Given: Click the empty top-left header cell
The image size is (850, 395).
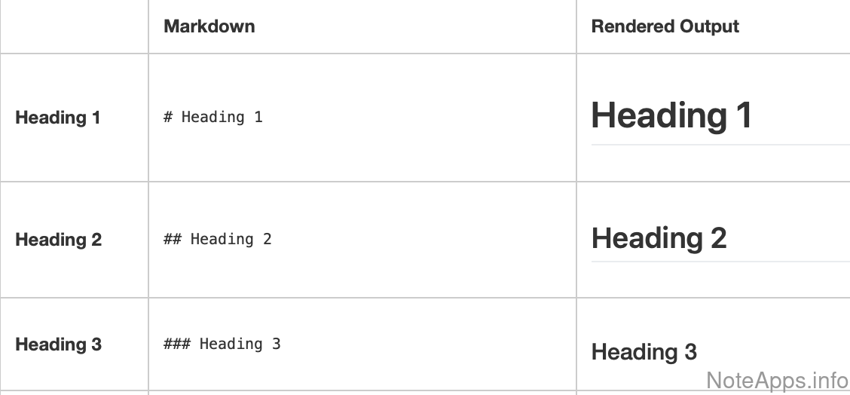Looking at the screenshot, I should (74, 26).
